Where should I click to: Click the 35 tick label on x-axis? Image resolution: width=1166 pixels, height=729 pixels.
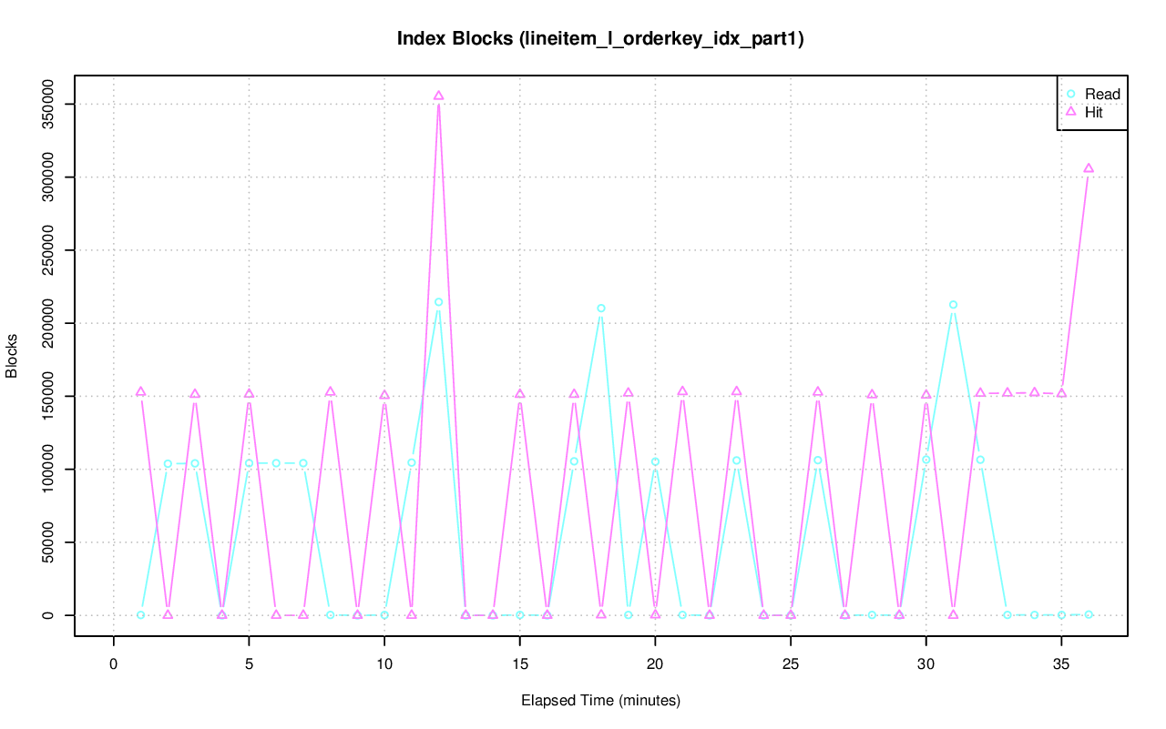tap(1061, 665)
